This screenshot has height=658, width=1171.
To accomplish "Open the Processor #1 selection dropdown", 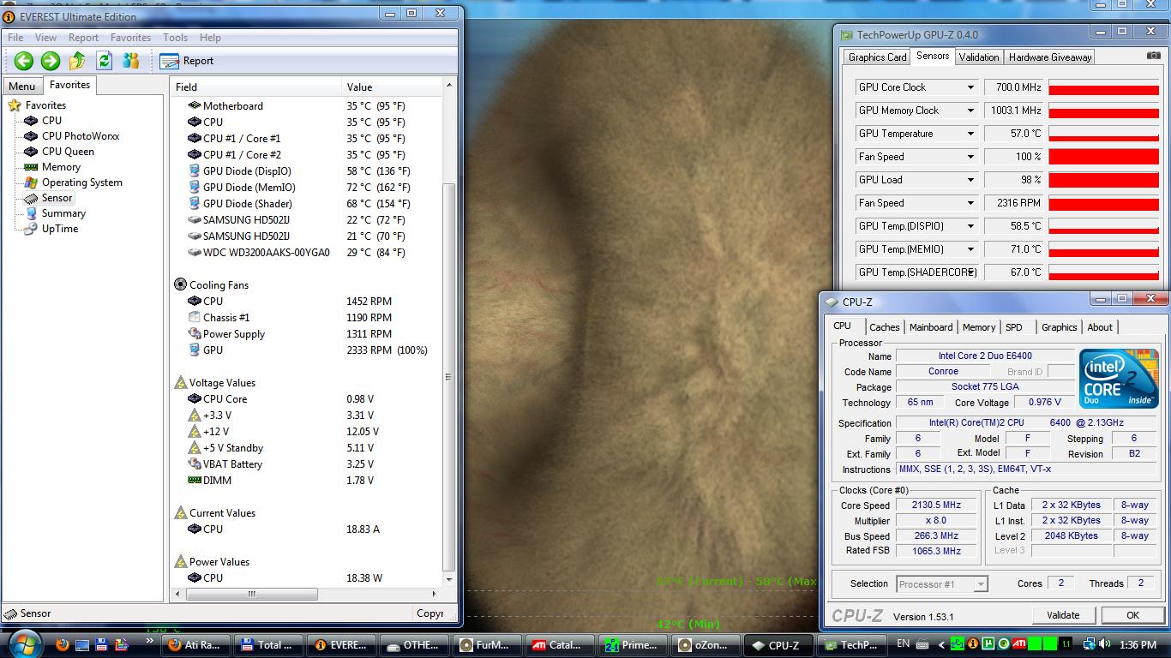I will tap(942, 584).
